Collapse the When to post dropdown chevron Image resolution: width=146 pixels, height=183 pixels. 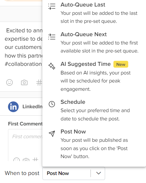click(x=99, y=173)
